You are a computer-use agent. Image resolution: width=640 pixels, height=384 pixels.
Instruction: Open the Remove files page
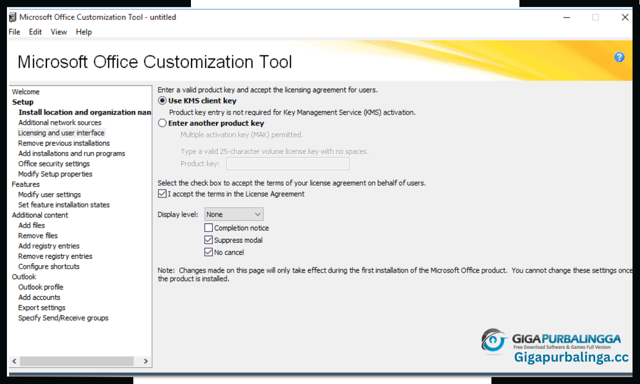(x=38, y=236)
